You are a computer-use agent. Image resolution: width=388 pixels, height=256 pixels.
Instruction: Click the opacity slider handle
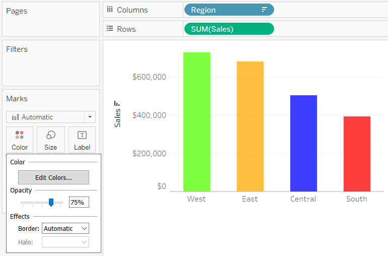coord(51,202)
